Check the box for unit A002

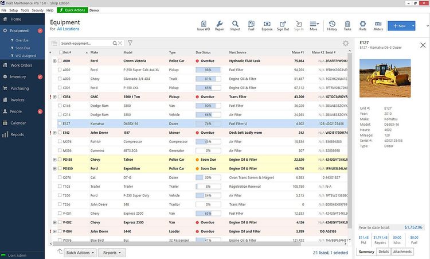click(x=59, y=69)
